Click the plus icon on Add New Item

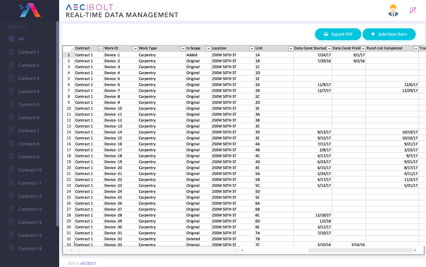point(373,34)
